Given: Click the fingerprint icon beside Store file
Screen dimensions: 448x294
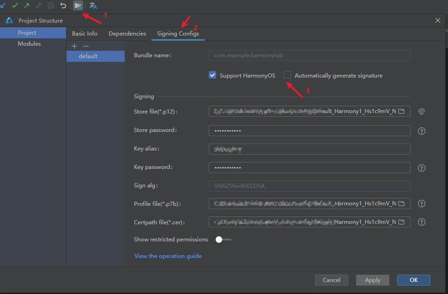Looking at the screenshot, I should point(421,111).
